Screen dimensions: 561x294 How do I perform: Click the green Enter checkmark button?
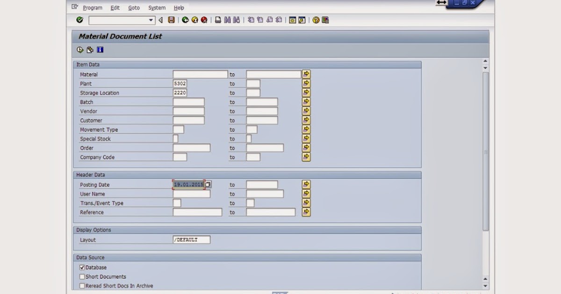tap(79, 20)
